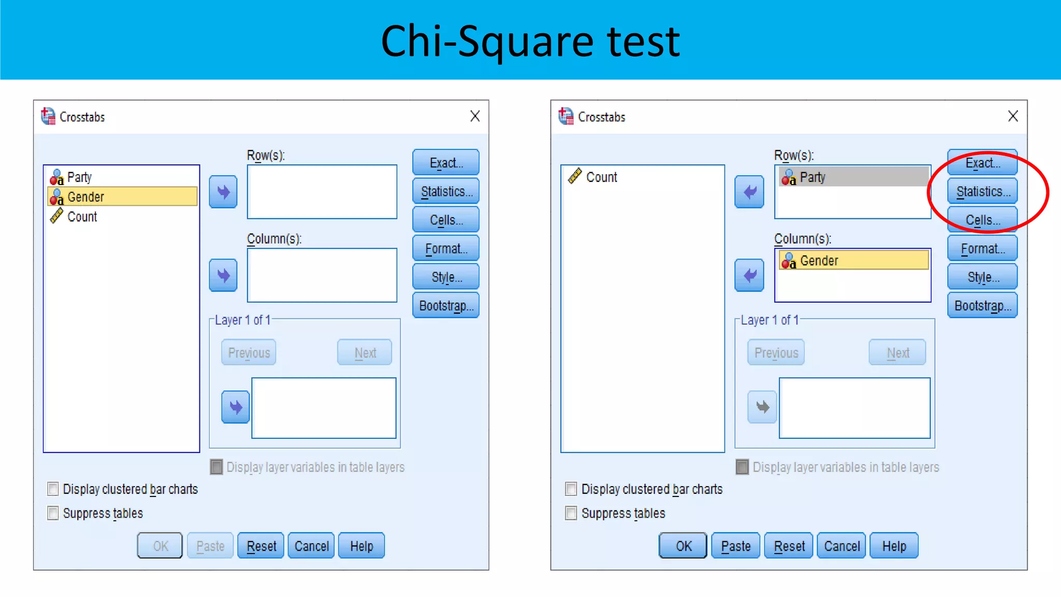Click Next layer button in right dialog

(x=897, y=352)
